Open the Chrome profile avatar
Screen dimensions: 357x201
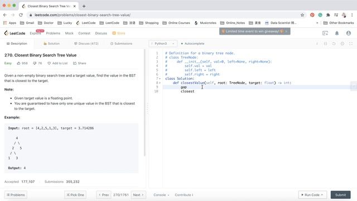[344, 15]
